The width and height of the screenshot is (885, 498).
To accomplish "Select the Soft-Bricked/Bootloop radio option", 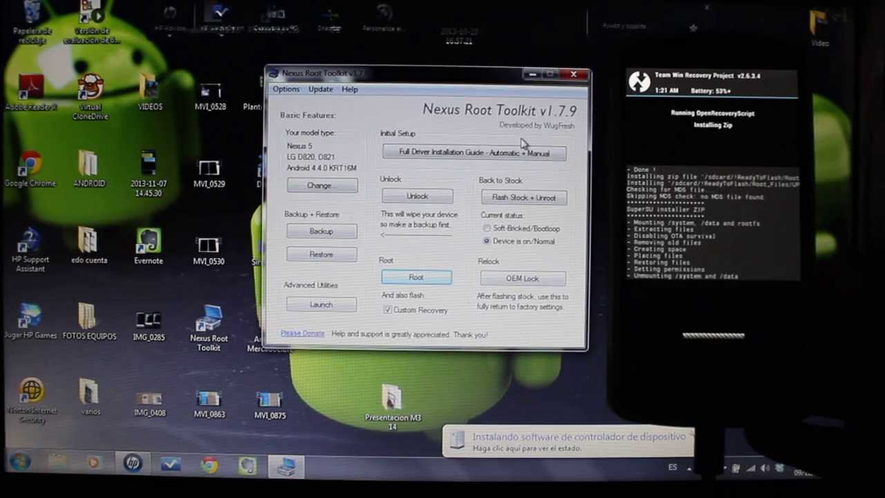I will (x=522, y=228).
